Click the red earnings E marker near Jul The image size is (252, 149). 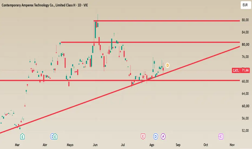point(143,137)
